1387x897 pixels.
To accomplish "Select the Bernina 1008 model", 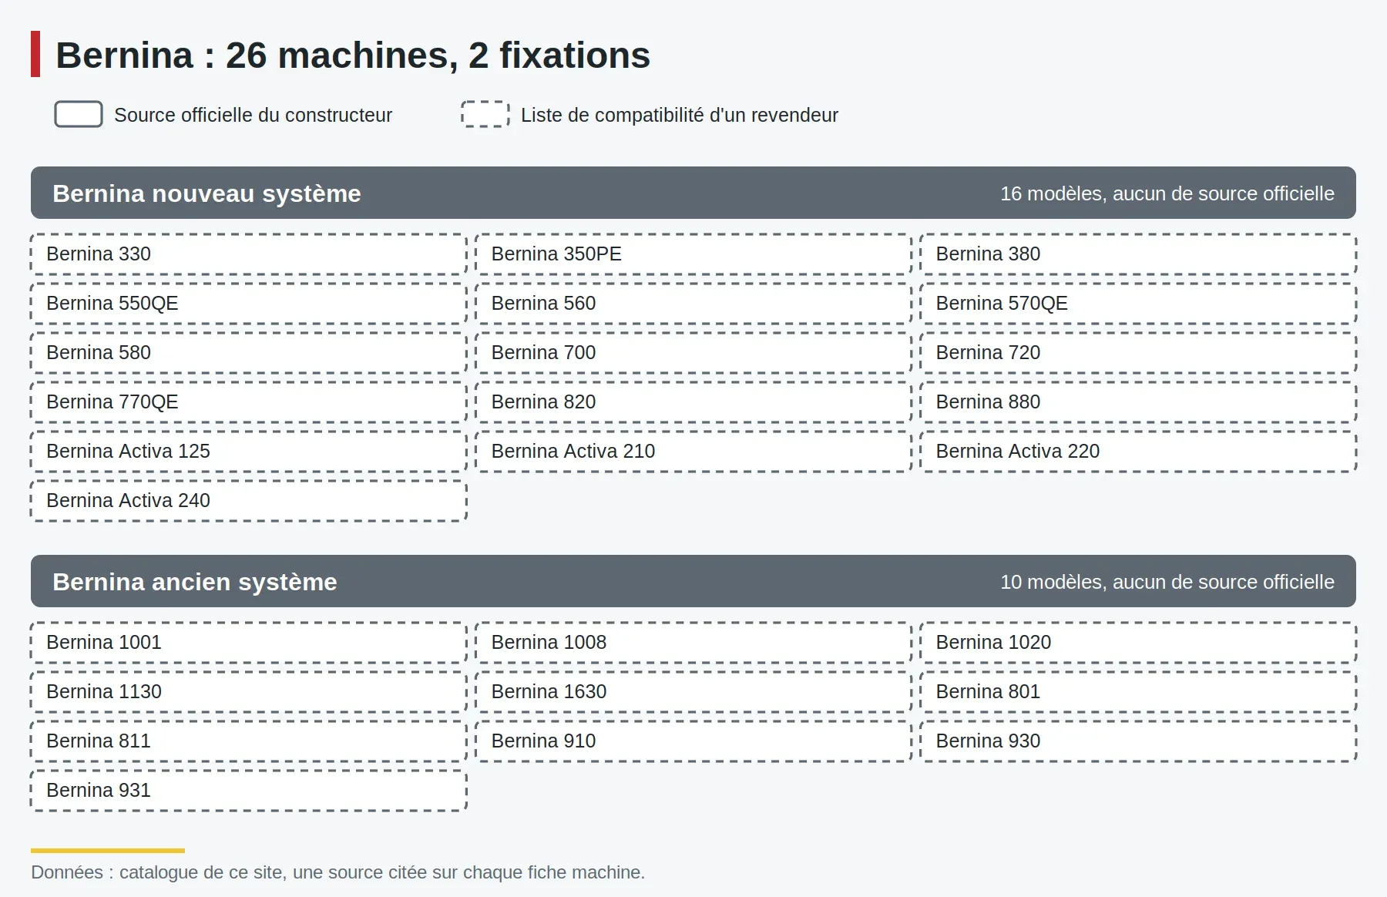I will 693,643.
